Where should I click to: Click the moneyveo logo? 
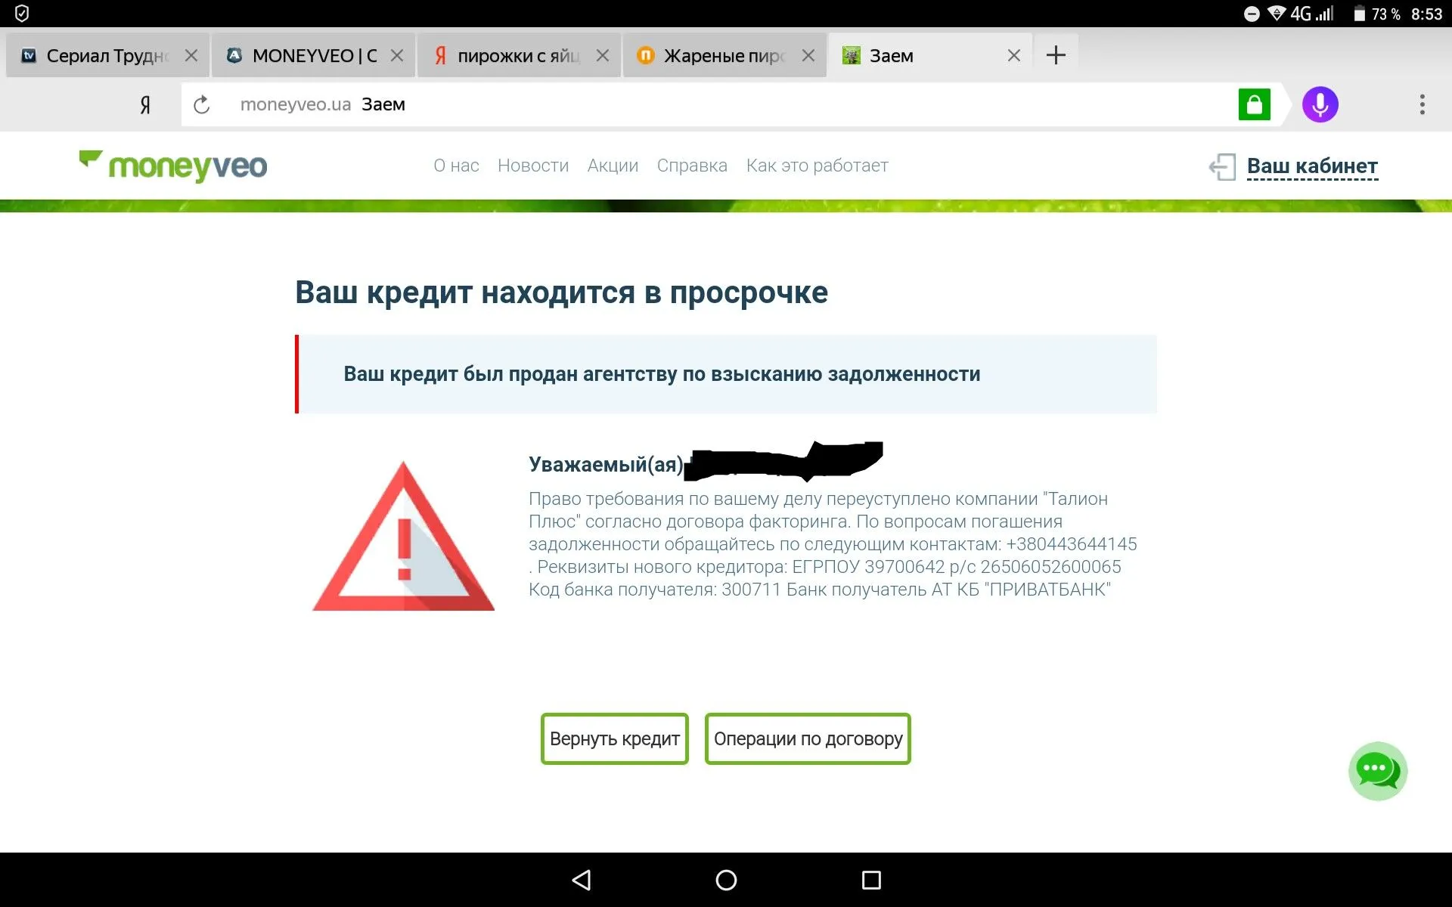click(173, 166)
